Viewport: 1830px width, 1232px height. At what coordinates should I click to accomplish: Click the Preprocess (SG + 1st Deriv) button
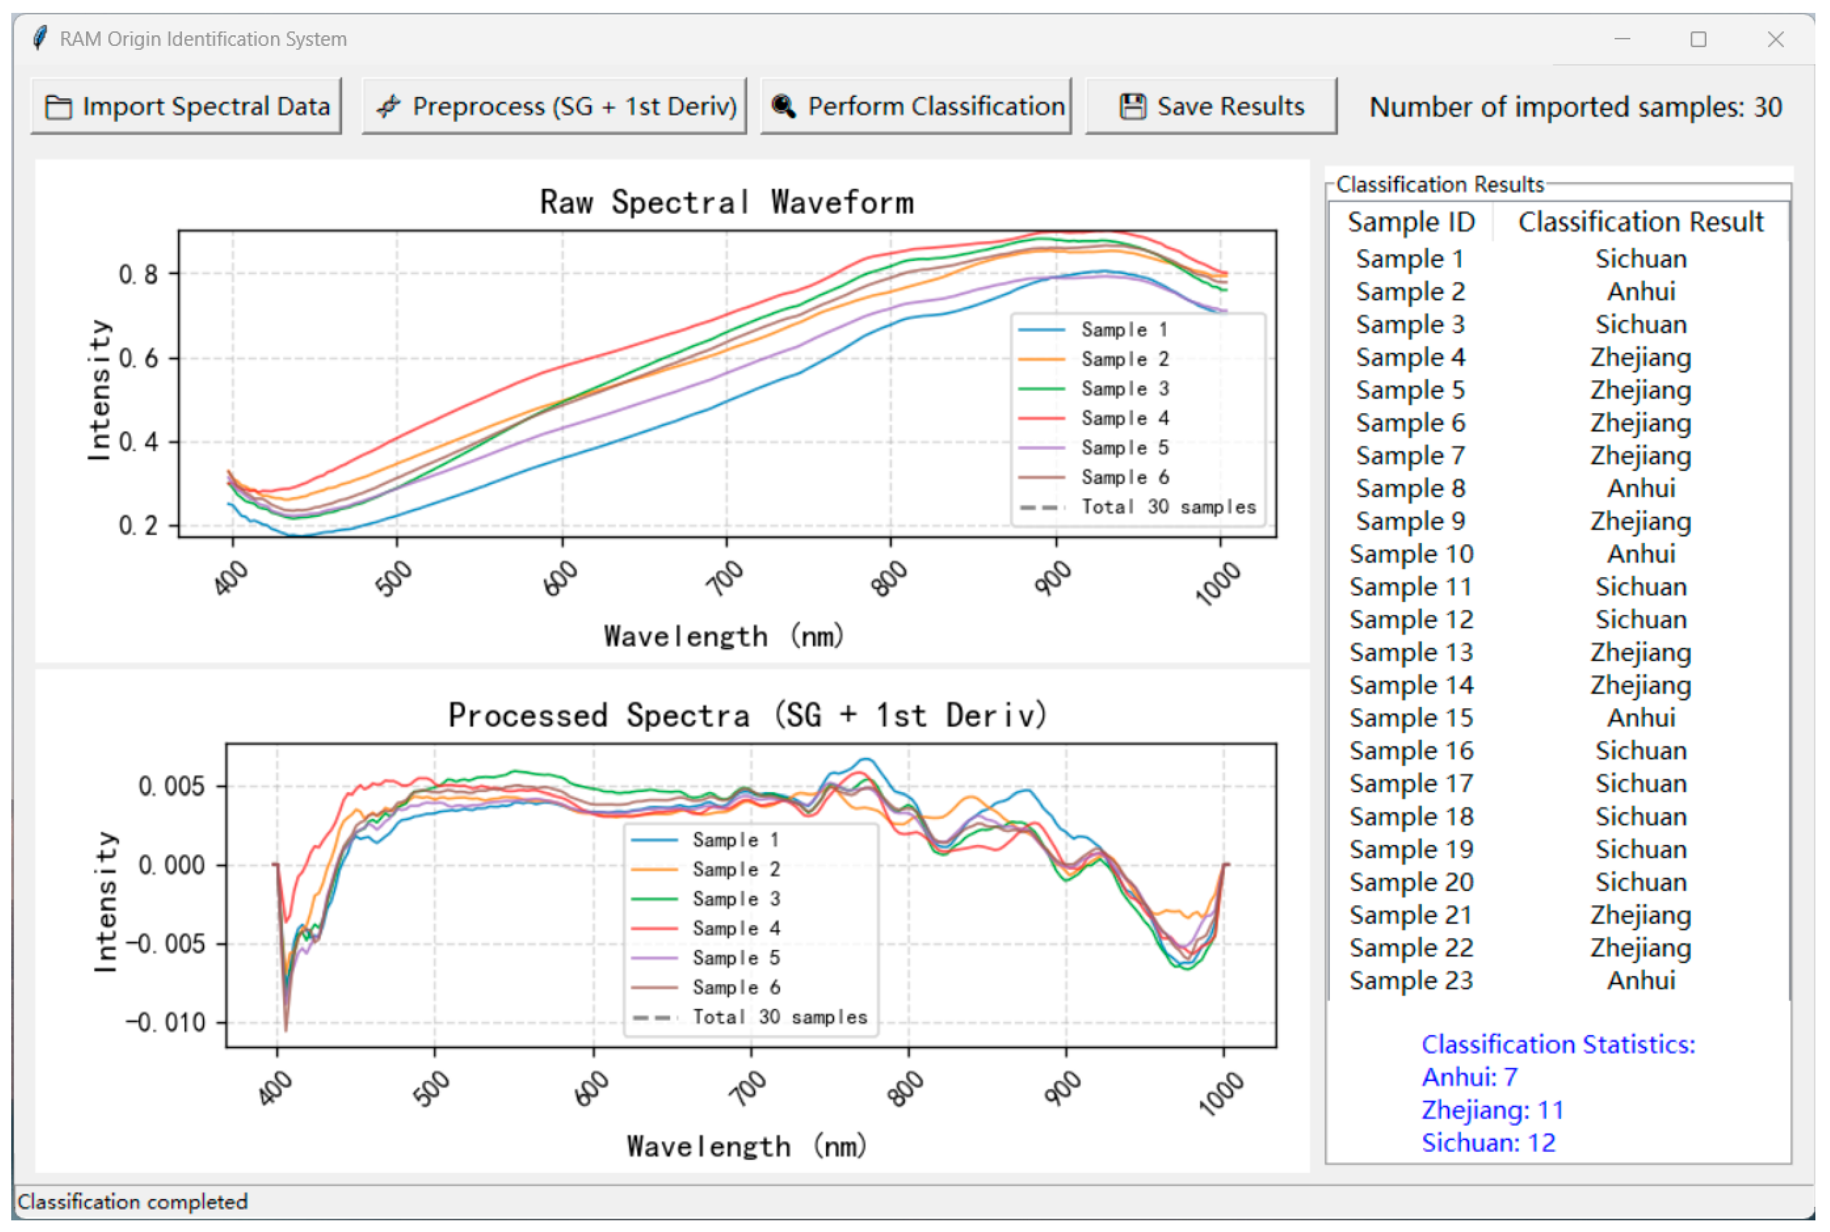pyautogui.click(x=553, y=106)
